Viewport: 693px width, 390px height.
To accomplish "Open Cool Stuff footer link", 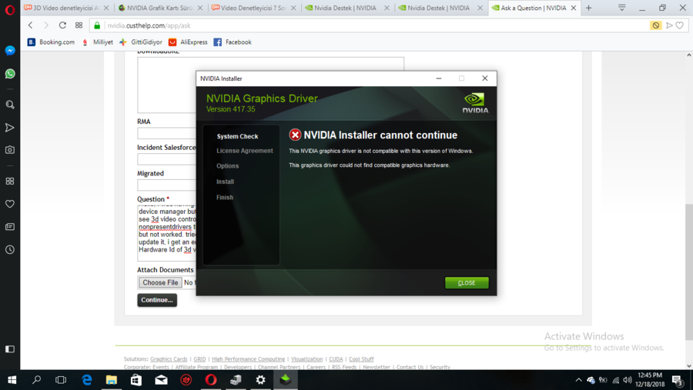I will point(361,359).
